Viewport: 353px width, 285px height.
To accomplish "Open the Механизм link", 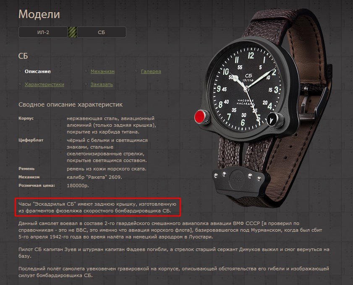I will (x=102, y=71).
